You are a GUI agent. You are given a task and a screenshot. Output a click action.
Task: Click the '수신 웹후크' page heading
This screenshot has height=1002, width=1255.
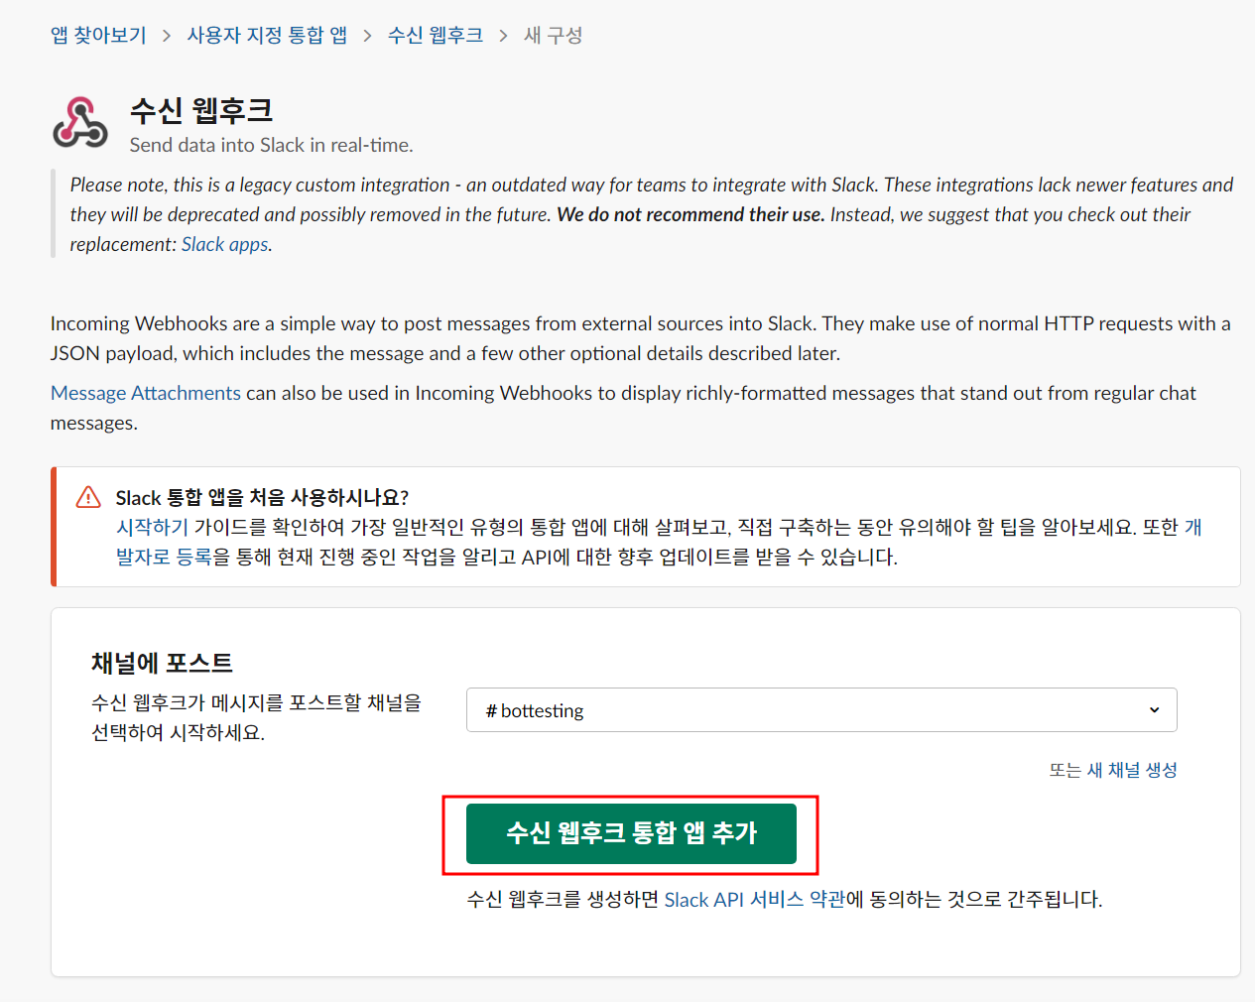click(201, 110)
